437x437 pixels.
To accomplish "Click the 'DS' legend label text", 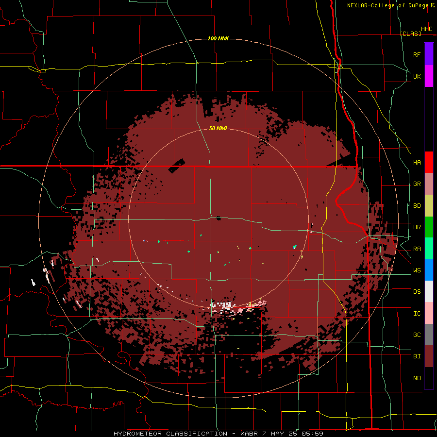I will 417,292.
